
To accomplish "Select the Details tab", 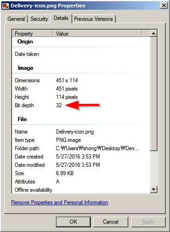I will point(61,18).
